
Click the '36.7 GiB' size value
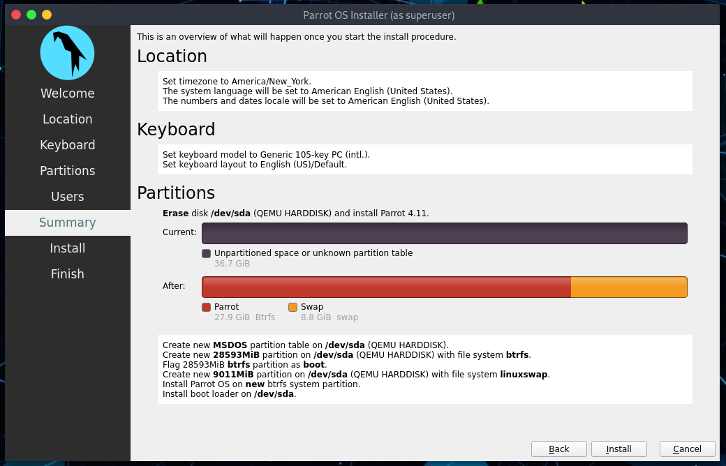click(x=232, y=264)
